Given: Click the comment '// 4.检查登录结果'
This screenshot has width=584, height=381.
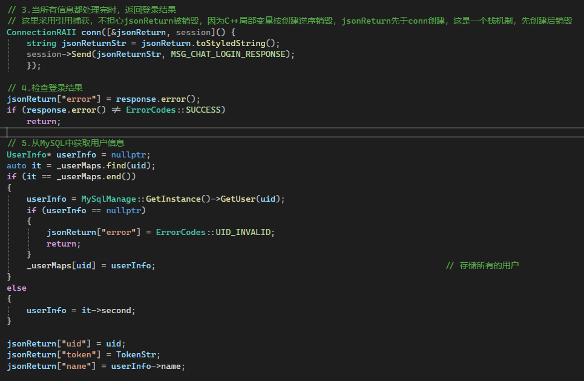Looking at the screenshot, I should [45, 88].
